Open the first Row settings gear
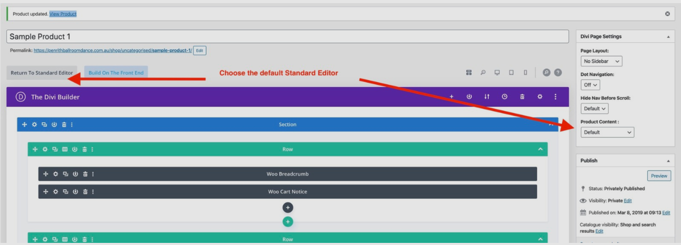The width and height of the screenshot is (681, 245). (x=45, y=149)
